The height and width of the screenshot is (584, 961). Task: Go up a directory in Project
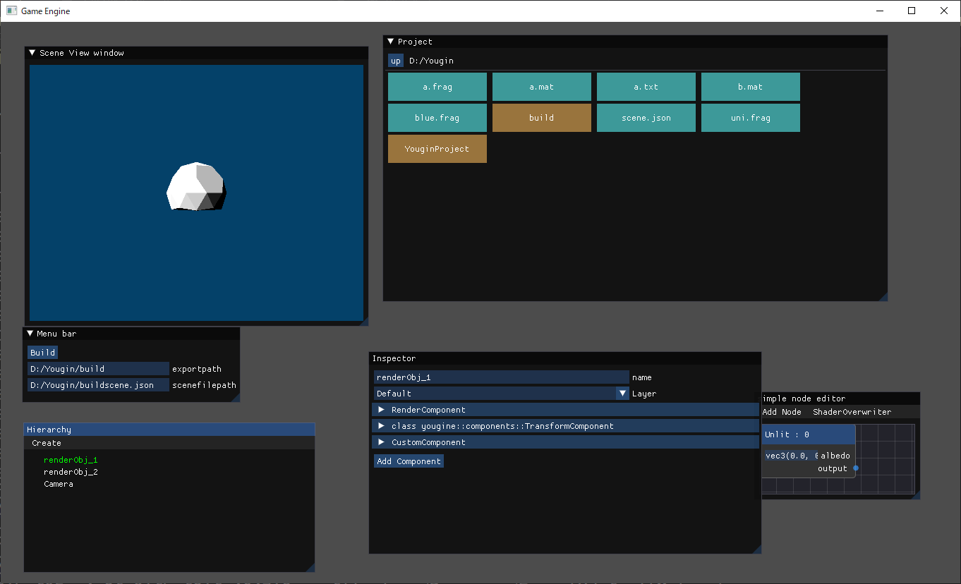tap(396, 61)
